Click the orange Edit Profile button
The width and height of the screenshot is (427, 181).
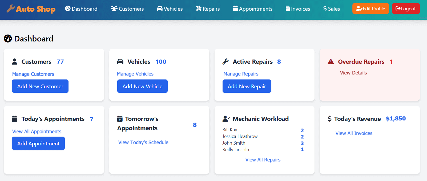370,9
